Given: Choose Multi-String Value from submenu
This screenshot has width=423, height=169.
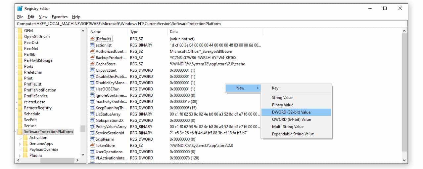Looking at the screenshot, I should pyautogui.click(x=296, y=127).
